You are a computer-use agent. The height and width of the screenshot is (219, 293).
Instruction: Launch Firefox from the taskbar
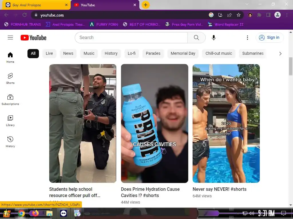click(35, 213)
